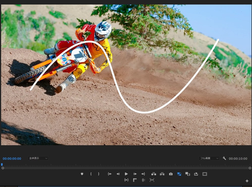Viewport: 252px width, 187px height.
Task: Click Play In to Out
Action: click(126, 180)
